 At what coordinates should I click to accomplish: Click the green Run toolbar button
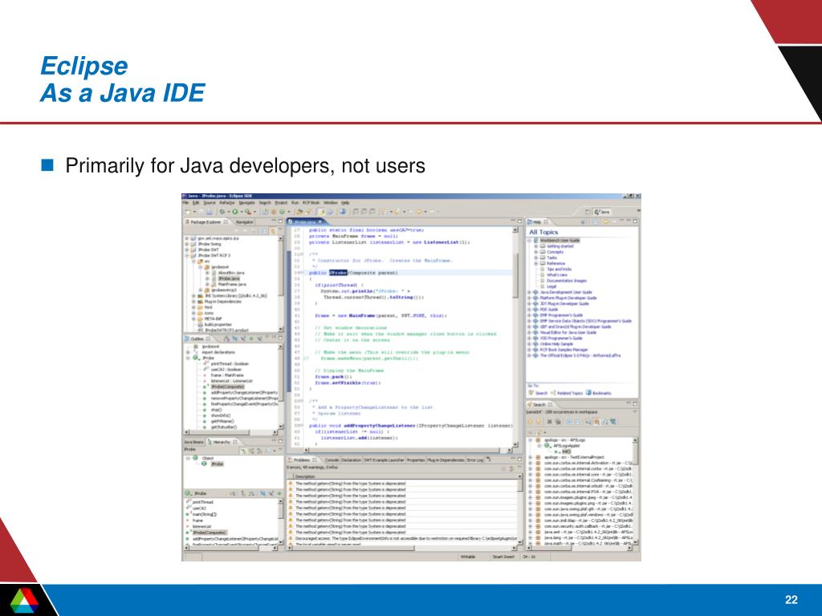(x=235, y=212)
